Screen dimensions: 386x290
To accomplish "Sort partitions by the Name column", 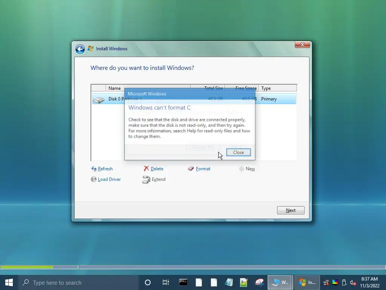I will 148,88.
